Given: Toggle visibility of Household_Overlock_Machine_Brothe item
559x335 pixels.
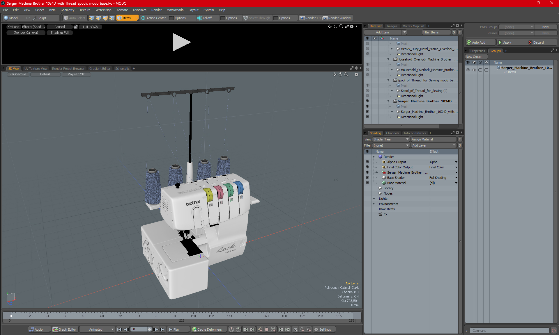Looking at the screenshot, I should 367,70.
